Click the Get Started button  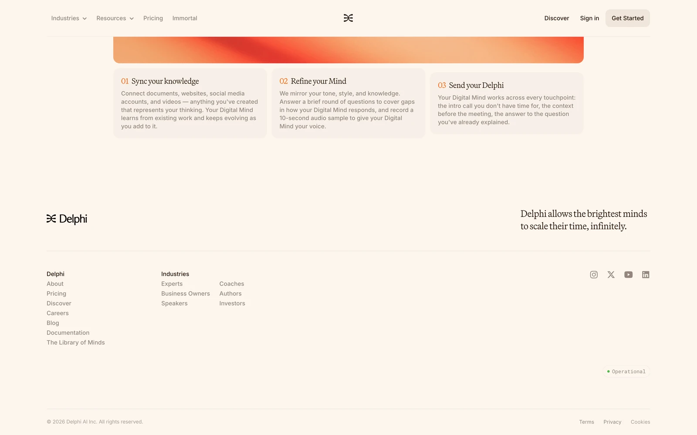coord(627,18)
